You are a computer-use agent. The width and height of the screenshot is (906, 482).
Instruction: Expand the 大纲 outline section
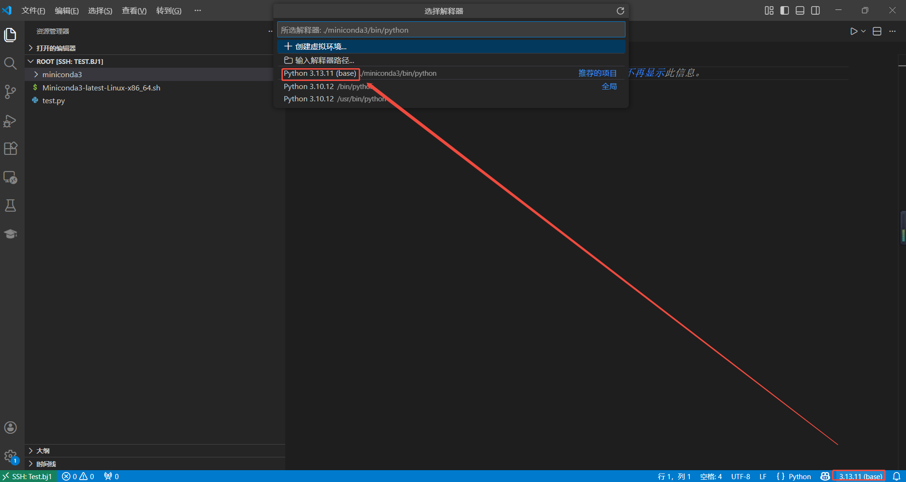[43, 451]
